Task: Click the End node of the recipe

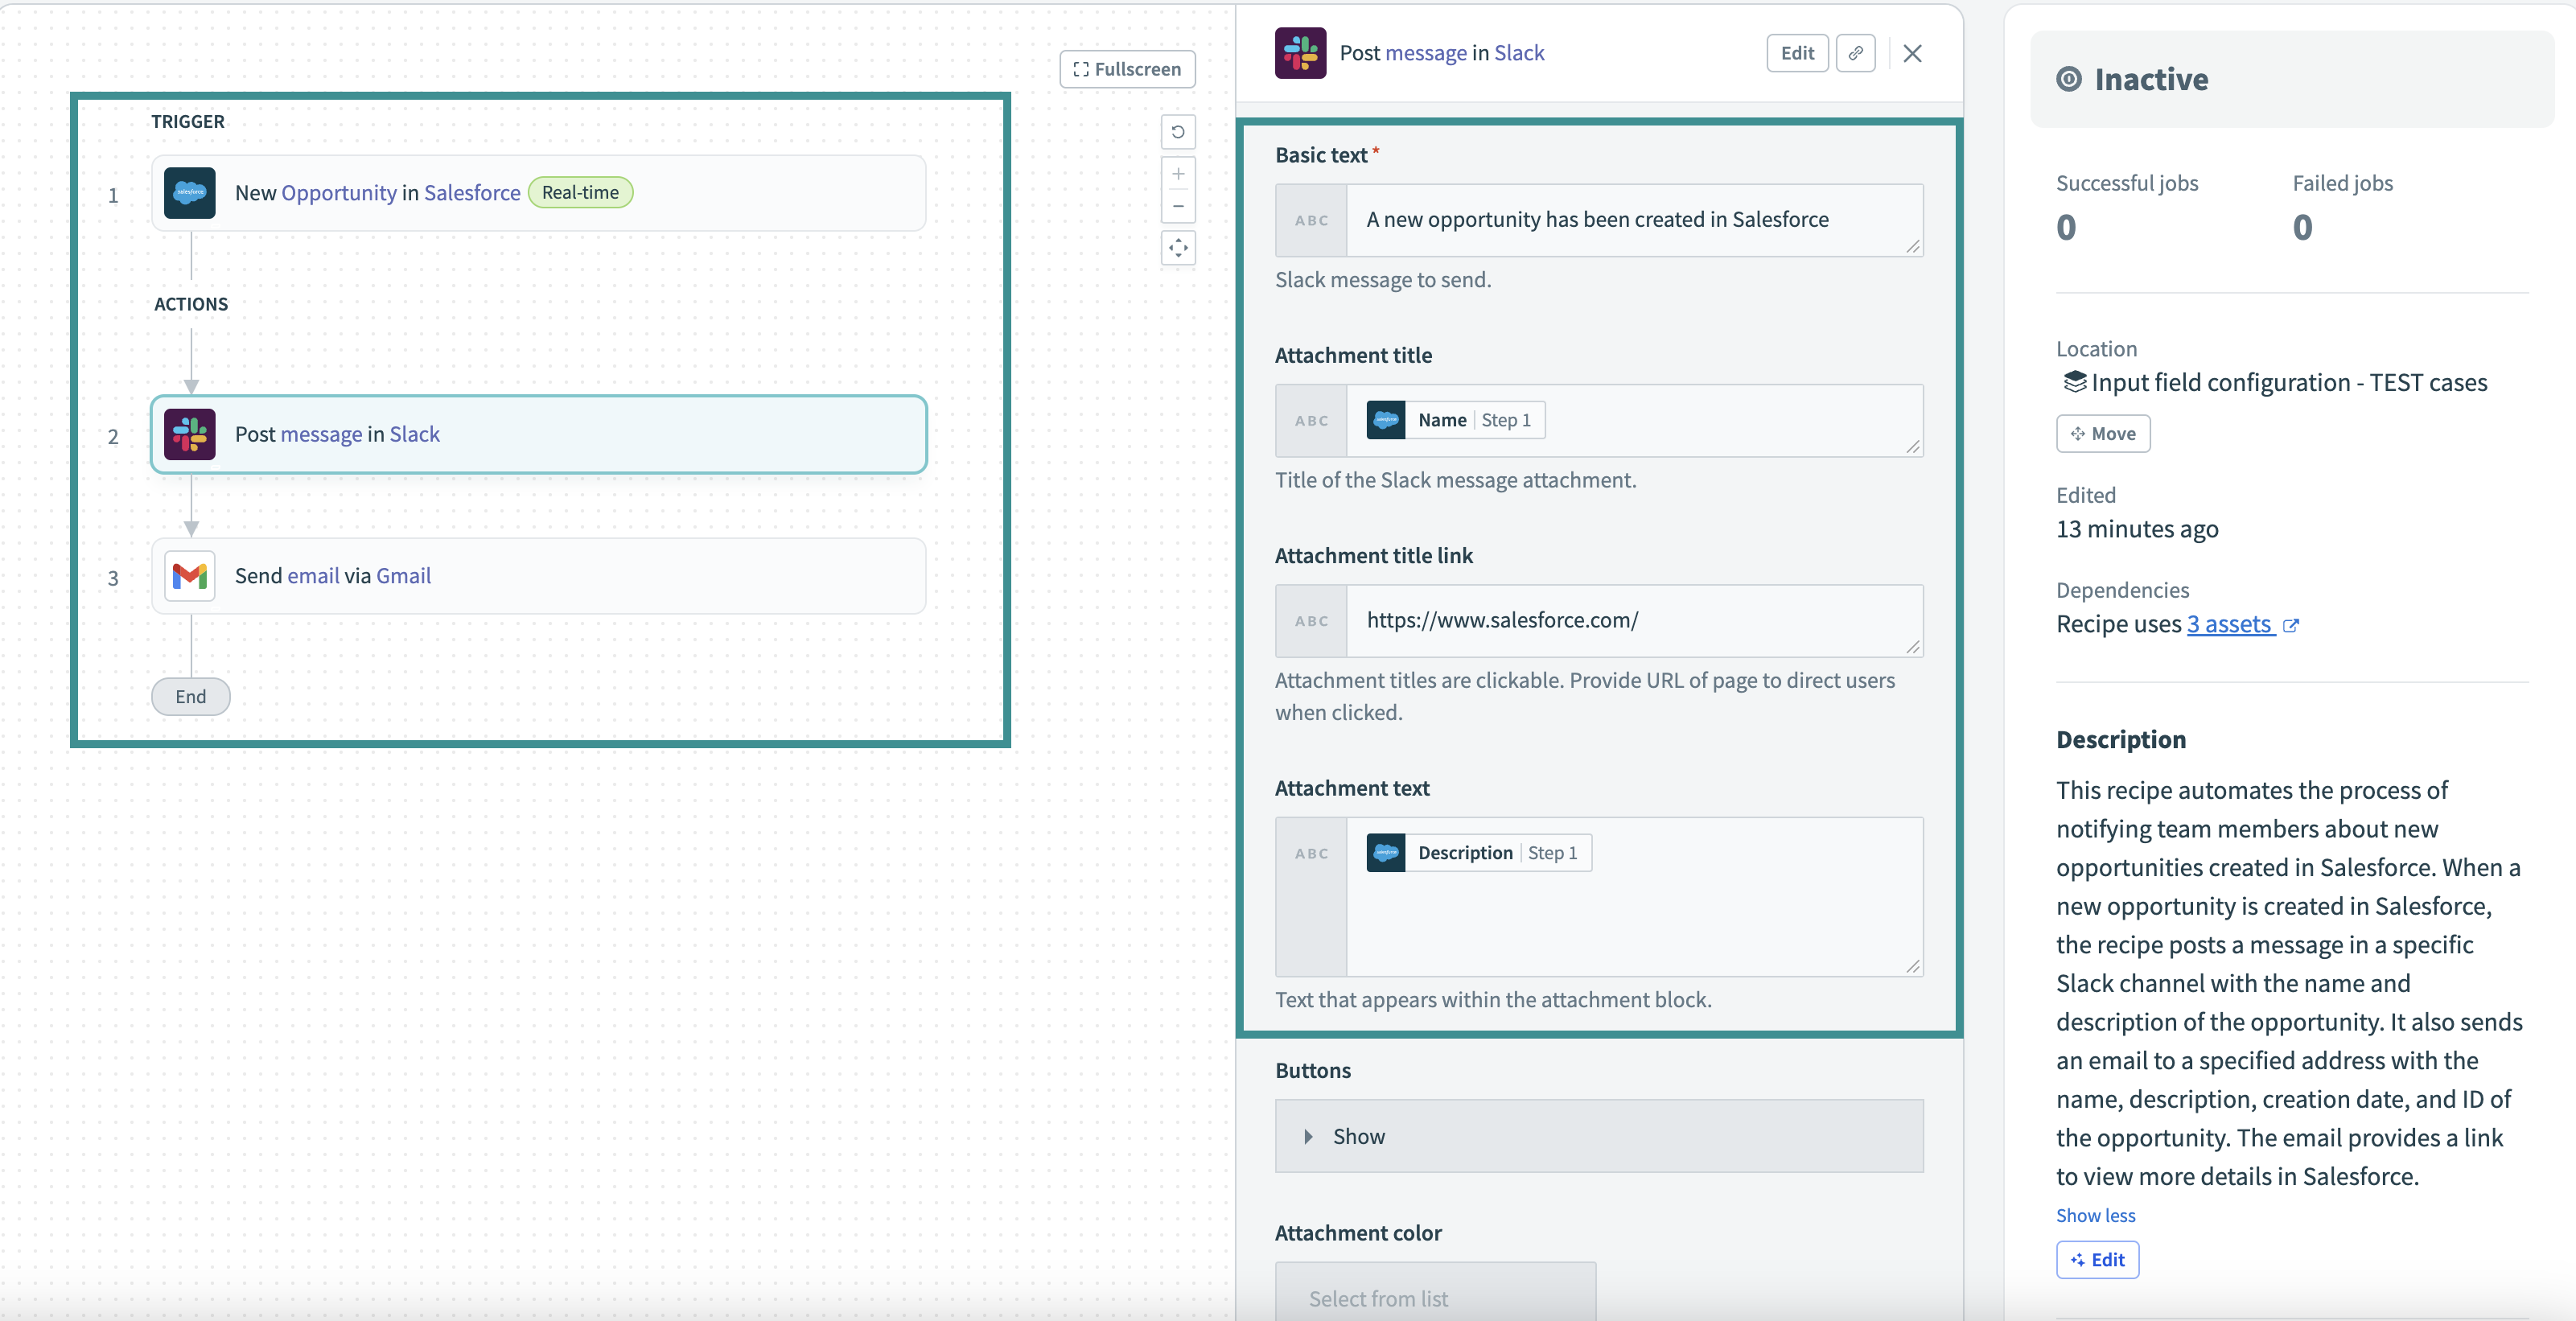Action: [190, 697]
